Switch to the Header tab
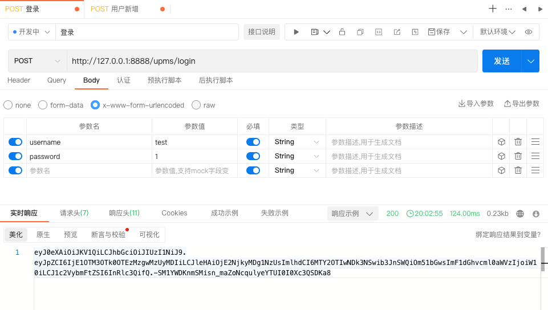This screenshot has height=310, width=548. coord(19,80)
